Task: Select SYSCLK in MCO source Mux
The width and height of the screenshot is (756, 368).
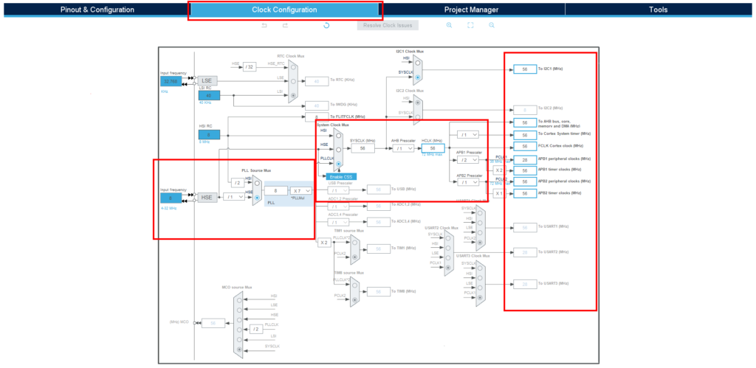Action: click(x=240, y=350)
